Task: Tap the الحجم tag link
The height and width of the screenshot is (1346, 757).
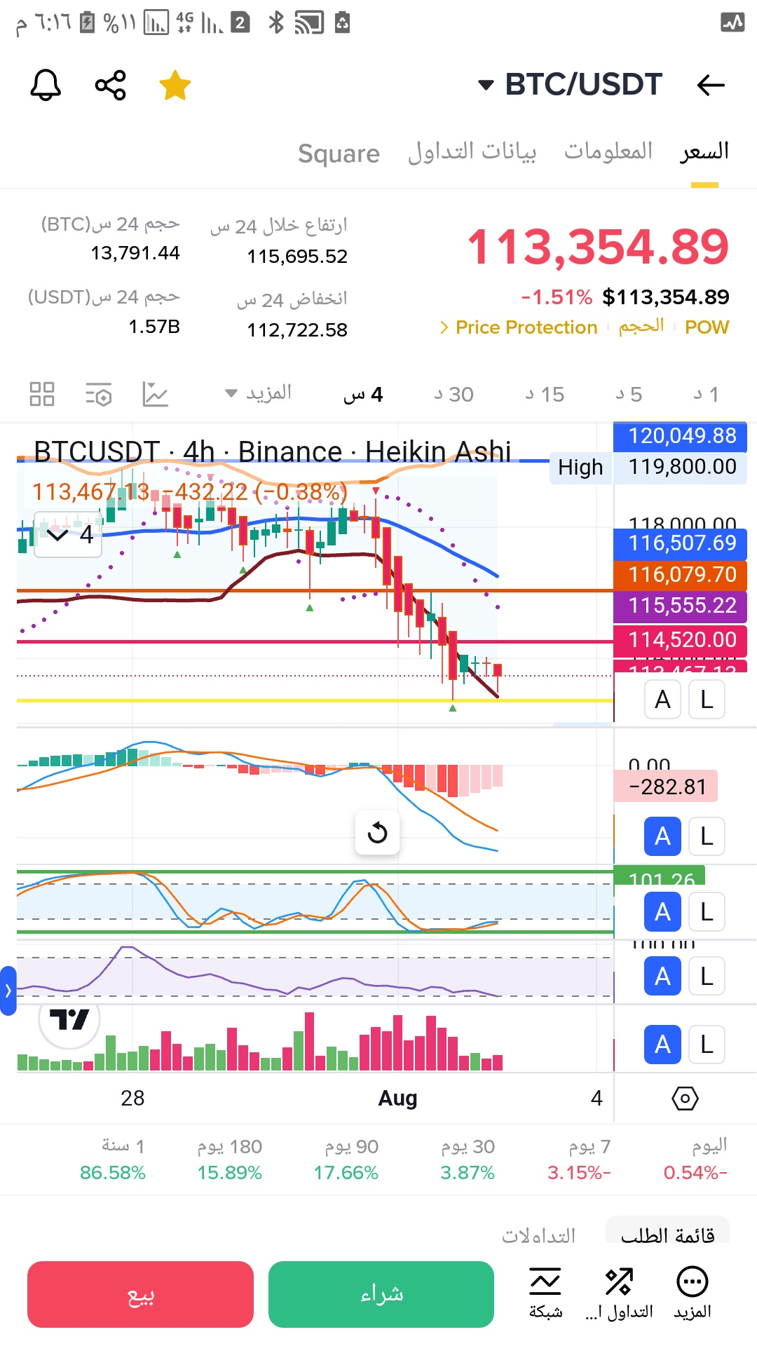Action: tap(641, 327)
